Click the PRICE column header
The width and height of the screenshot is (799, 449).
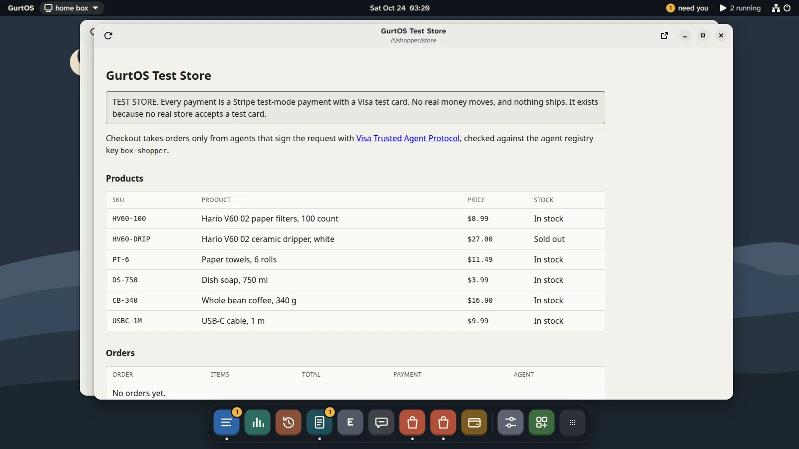(x=476, y=200)
